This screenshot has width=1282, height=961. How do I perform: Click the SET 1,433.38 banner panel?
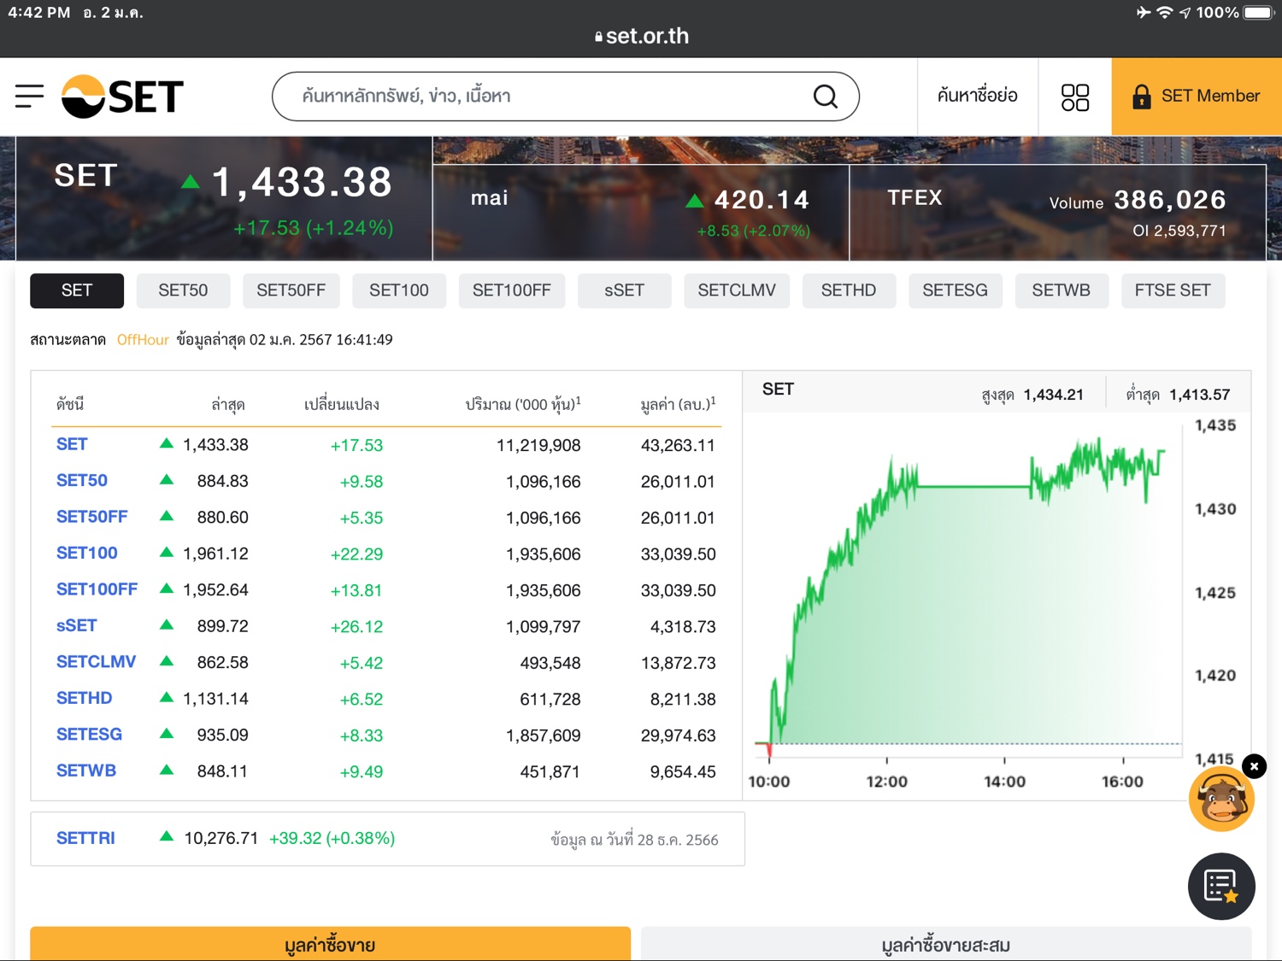coord(224,198)
